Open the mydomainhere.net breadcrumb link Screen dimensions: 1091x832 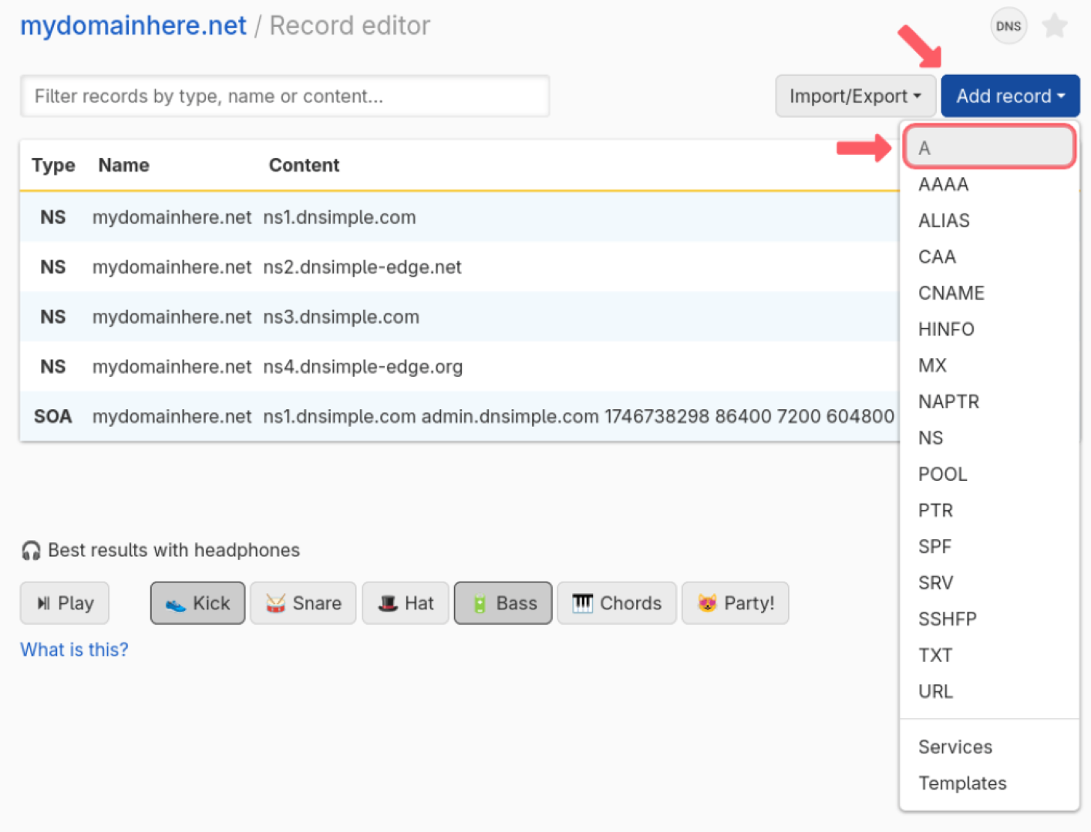click(133, 25)
